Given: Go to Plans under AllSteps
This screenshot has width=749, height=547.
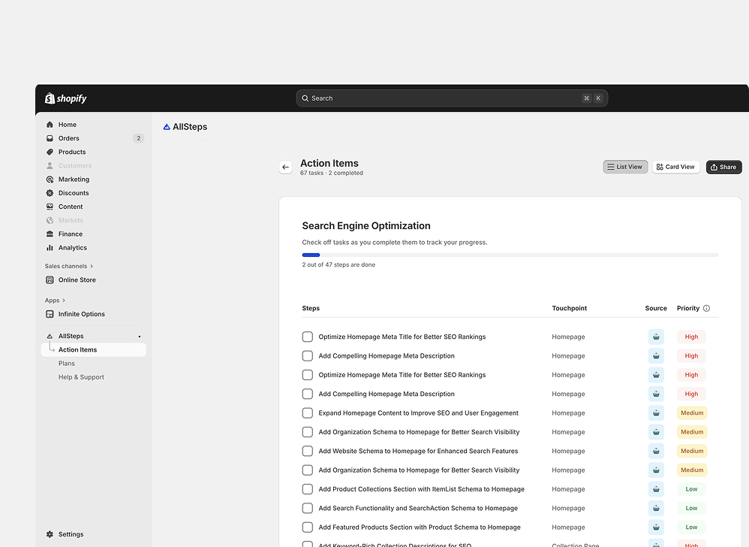Looking at the screenshot, I should click(x=67, y=364).
